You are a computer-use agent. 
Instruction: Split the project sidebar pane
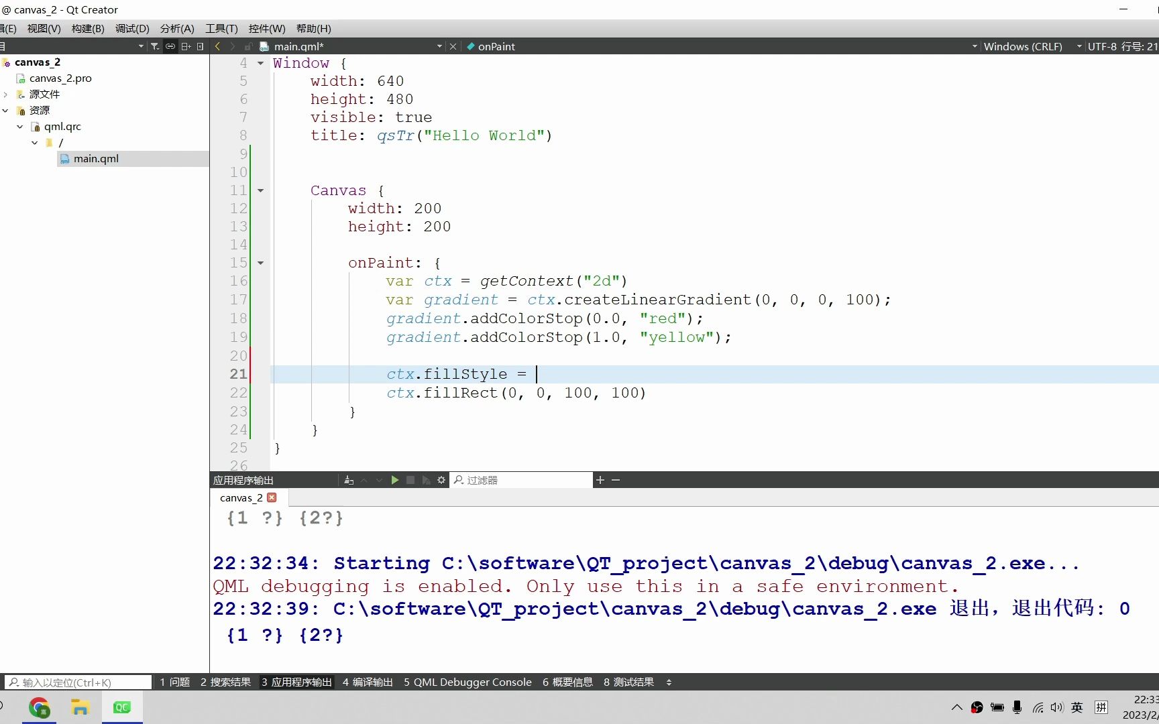(x=186, y=46)
